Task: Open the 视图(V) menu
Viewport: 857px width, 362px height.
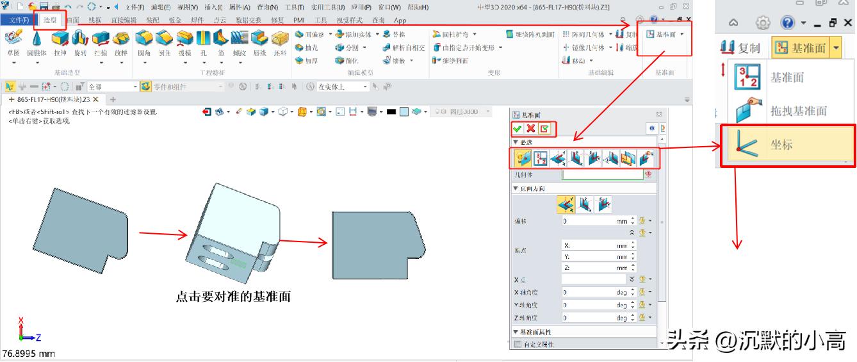Action: point(188,7)
